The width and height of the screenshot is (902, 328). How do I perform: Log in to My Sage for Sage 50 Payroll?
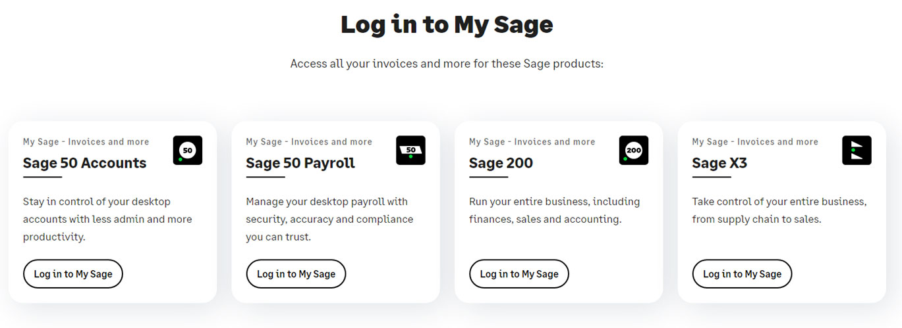pyautogui.click(x=296, y=274)
